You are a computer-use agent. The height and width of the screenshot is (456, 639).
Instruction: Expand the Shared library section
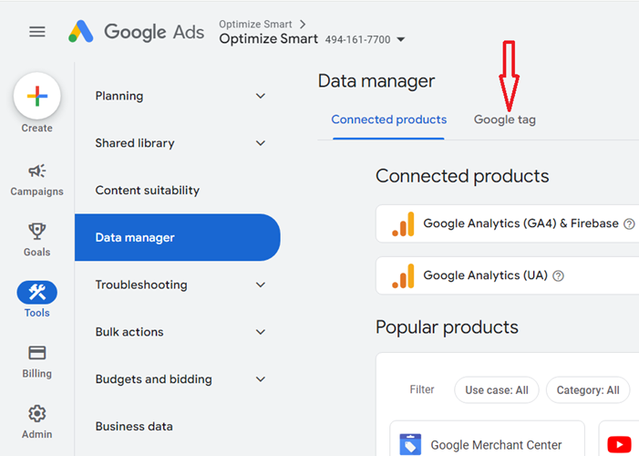(x=261, y=143)
